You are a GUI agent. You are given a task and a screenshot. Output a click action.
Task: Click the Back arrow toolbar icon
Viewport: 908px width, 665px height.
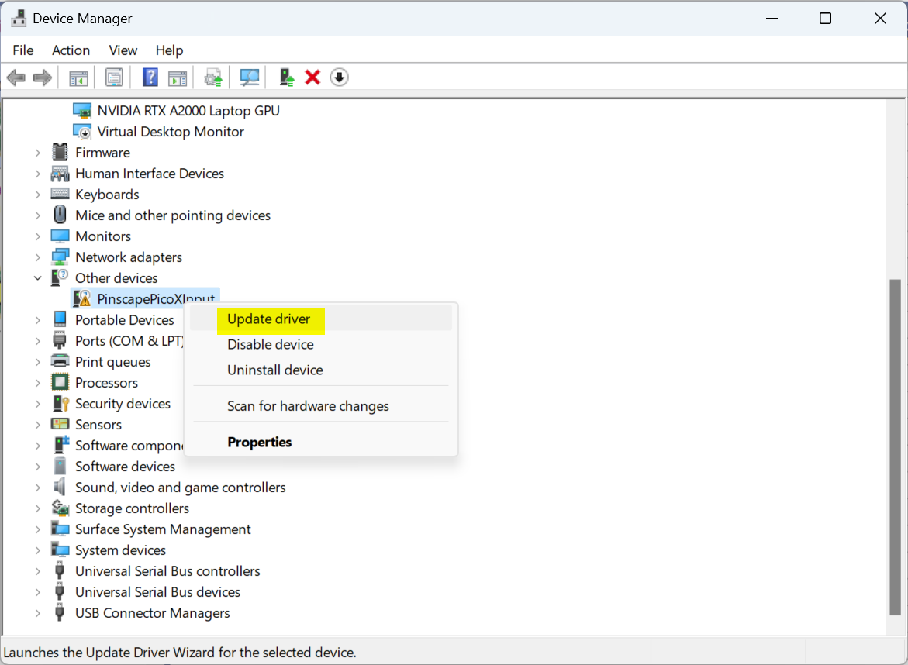16,78
